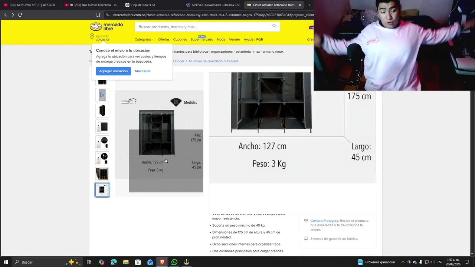
Task: Click the volume icon in system tray
Action: pos(432,262)
